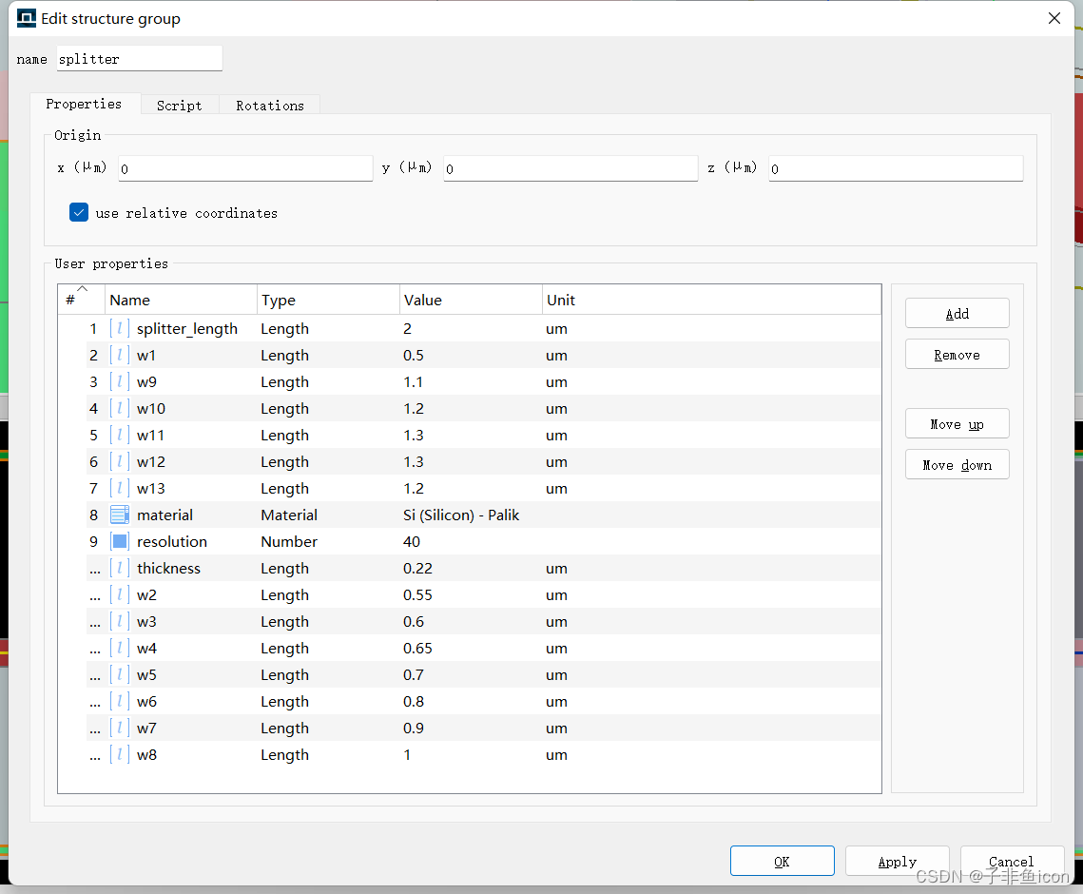Click the material property name
This screenshot has width=1083, height=894.
pos(165,515)
